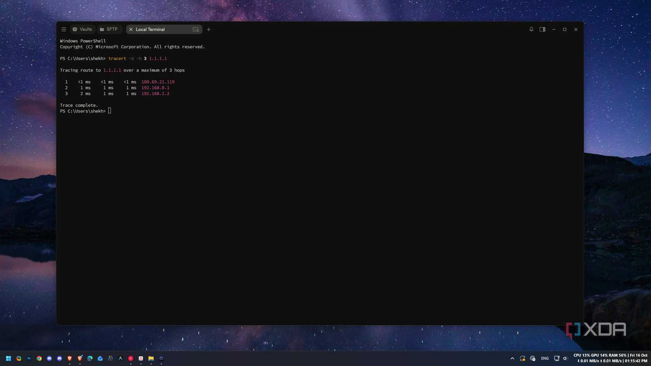Open the notifications bell
Viewport: 651px width, 366px height.
click(x=531, y=30)
